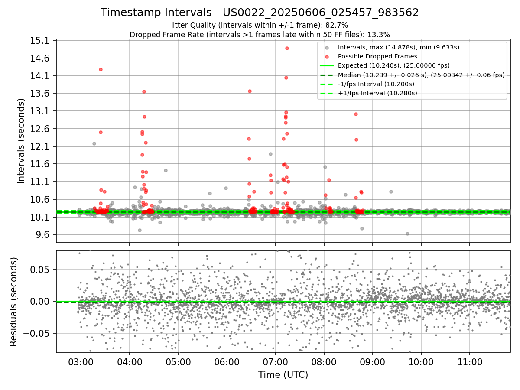Click the y-axis label 'Intervals (seconds)'
This screenshot has height=390, width=520.
point(21,141)
